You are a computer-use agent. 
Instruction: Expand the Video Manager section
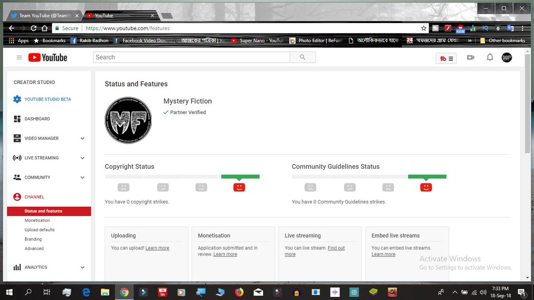(x=82, y=138)
